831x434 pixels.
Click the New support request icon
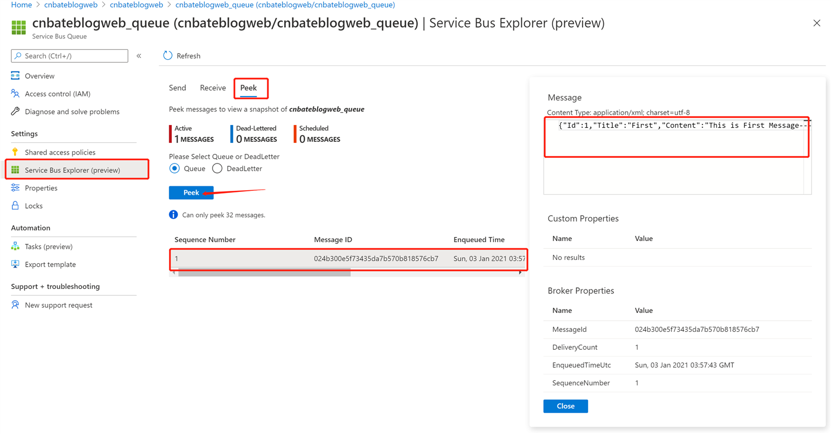pyautogui.click(x=15, y=305)
